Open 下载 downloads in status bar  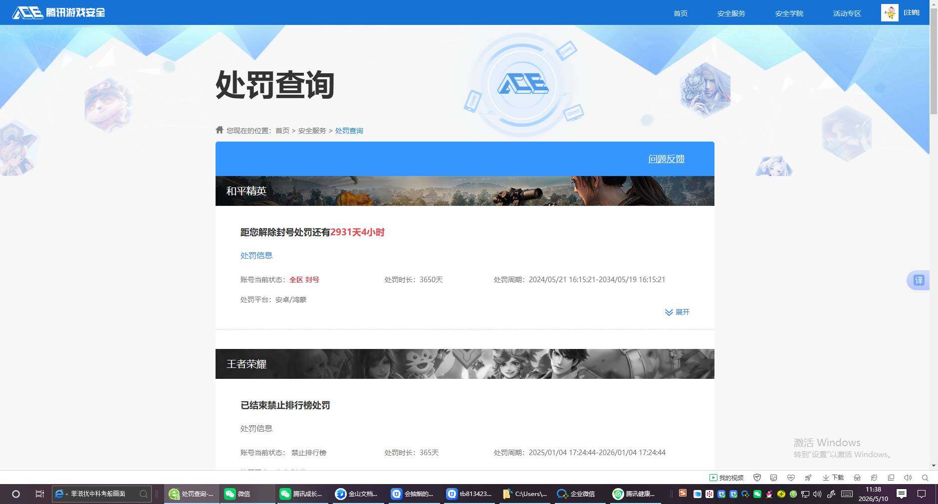pos(833,478)
